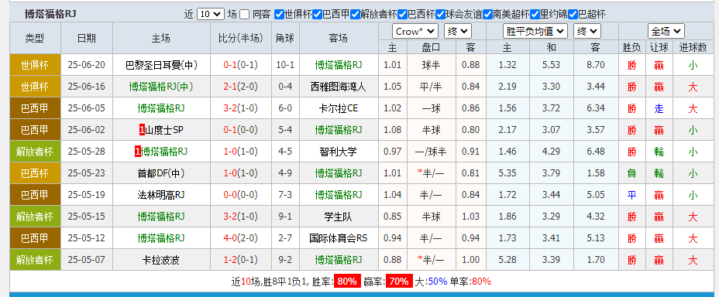Click the 球半 handicap cell
719x297 pixels.
tap(431, 65)
